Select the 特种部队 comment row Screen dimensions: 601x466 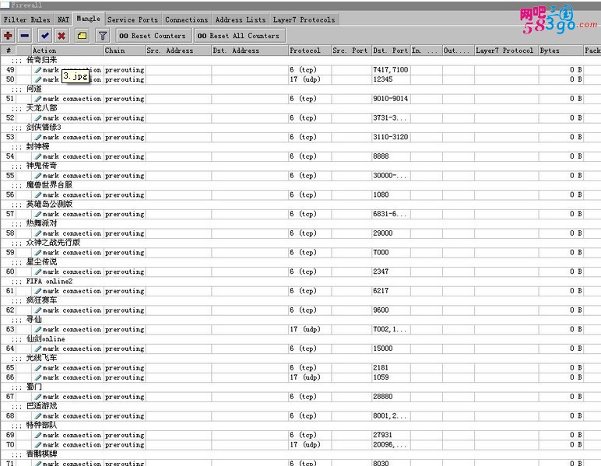pos(300,426)
